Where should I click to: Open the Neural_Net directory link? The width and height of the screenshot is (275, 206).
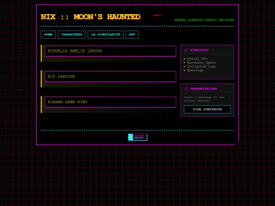pyautogui.click(x=197, y=59)
